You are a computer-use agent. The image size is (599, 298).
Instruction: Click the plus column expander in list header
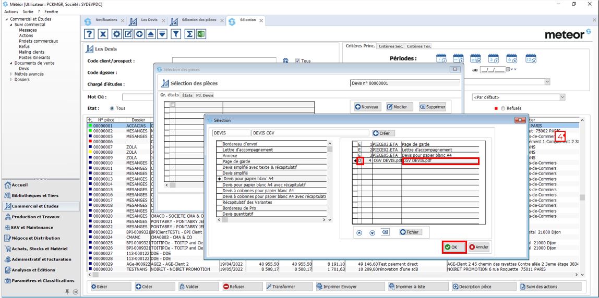(x=90, y=120)
